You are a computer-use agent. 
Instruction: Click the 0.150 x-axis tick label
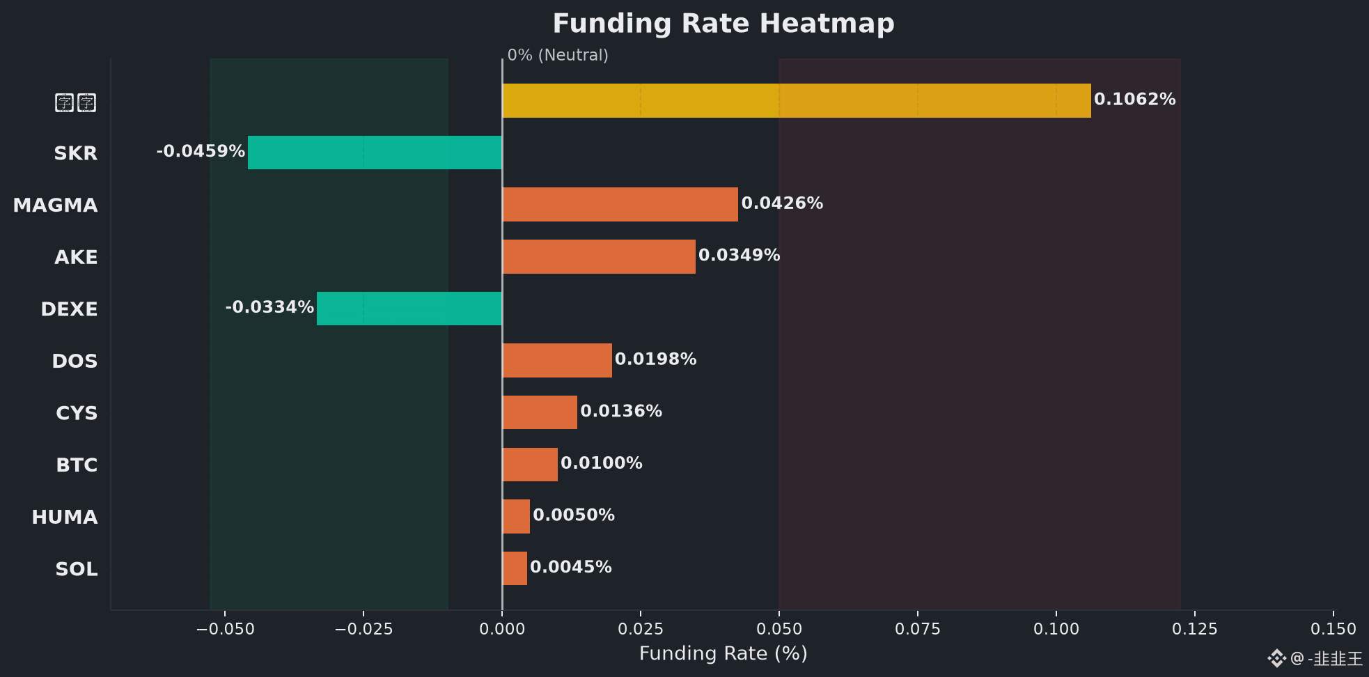(x=1333, y=630)
